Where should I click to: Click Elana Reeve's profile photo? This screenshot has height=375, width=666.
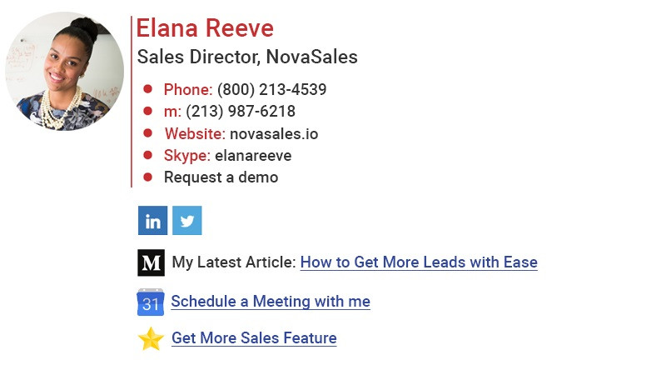pyautogui.click(x=64, y=72)
